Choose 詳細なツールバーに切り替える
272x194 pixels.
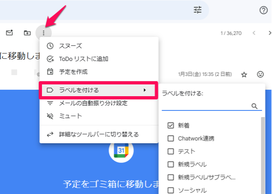(99, 134)
